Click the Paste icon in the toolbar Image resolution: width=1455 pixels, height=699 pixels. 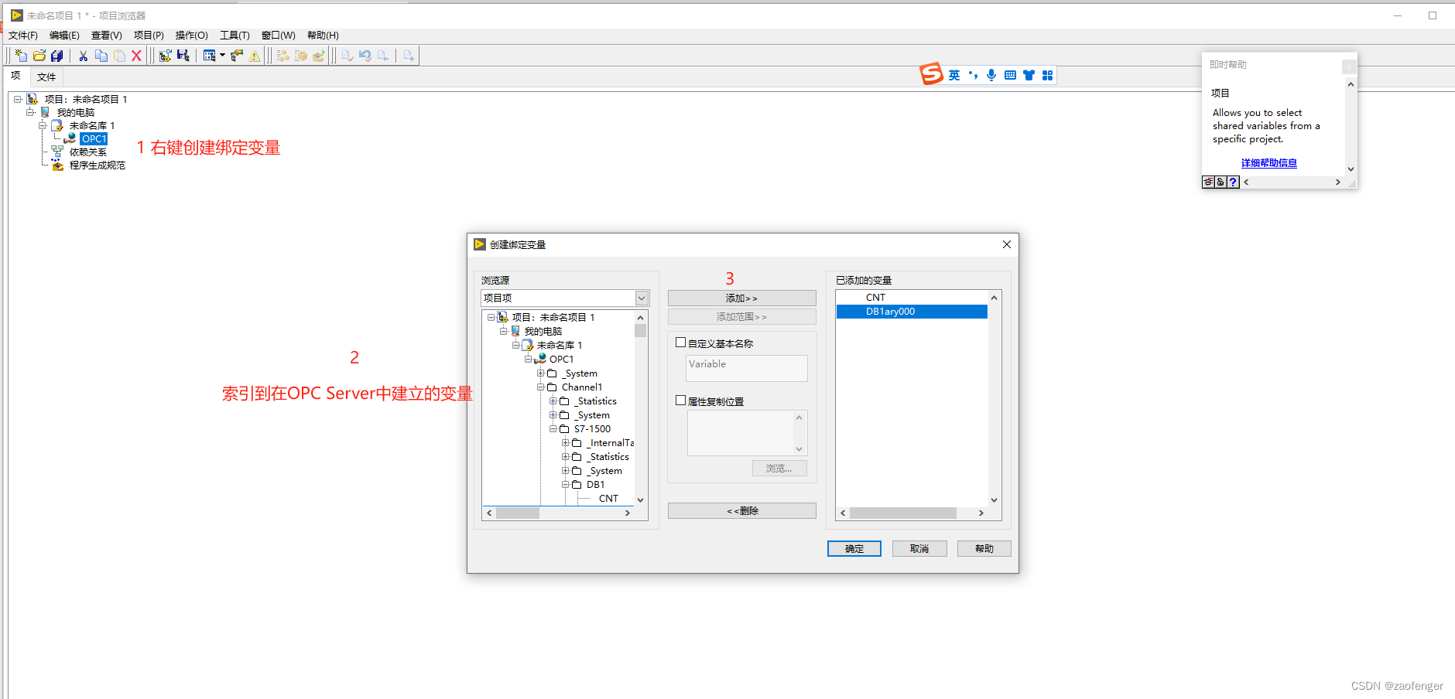[x=118, y=55]
